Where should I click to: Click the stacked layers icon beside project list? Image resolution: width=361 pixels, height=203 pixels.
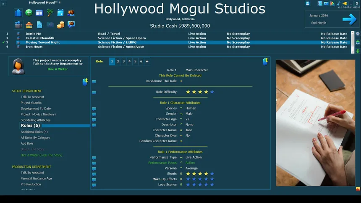point(358,42)
